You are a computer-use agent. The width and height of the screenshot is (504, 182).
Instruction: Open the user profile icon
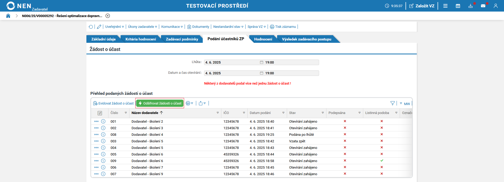coord(496,6)
